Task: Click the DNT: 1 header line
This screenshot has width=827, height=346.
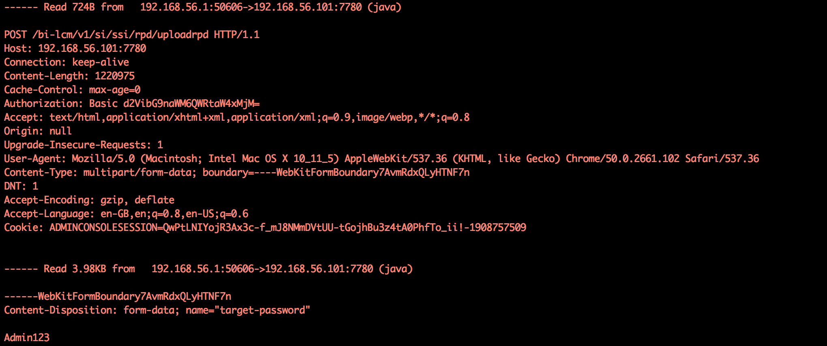Action: coord(21,186)
